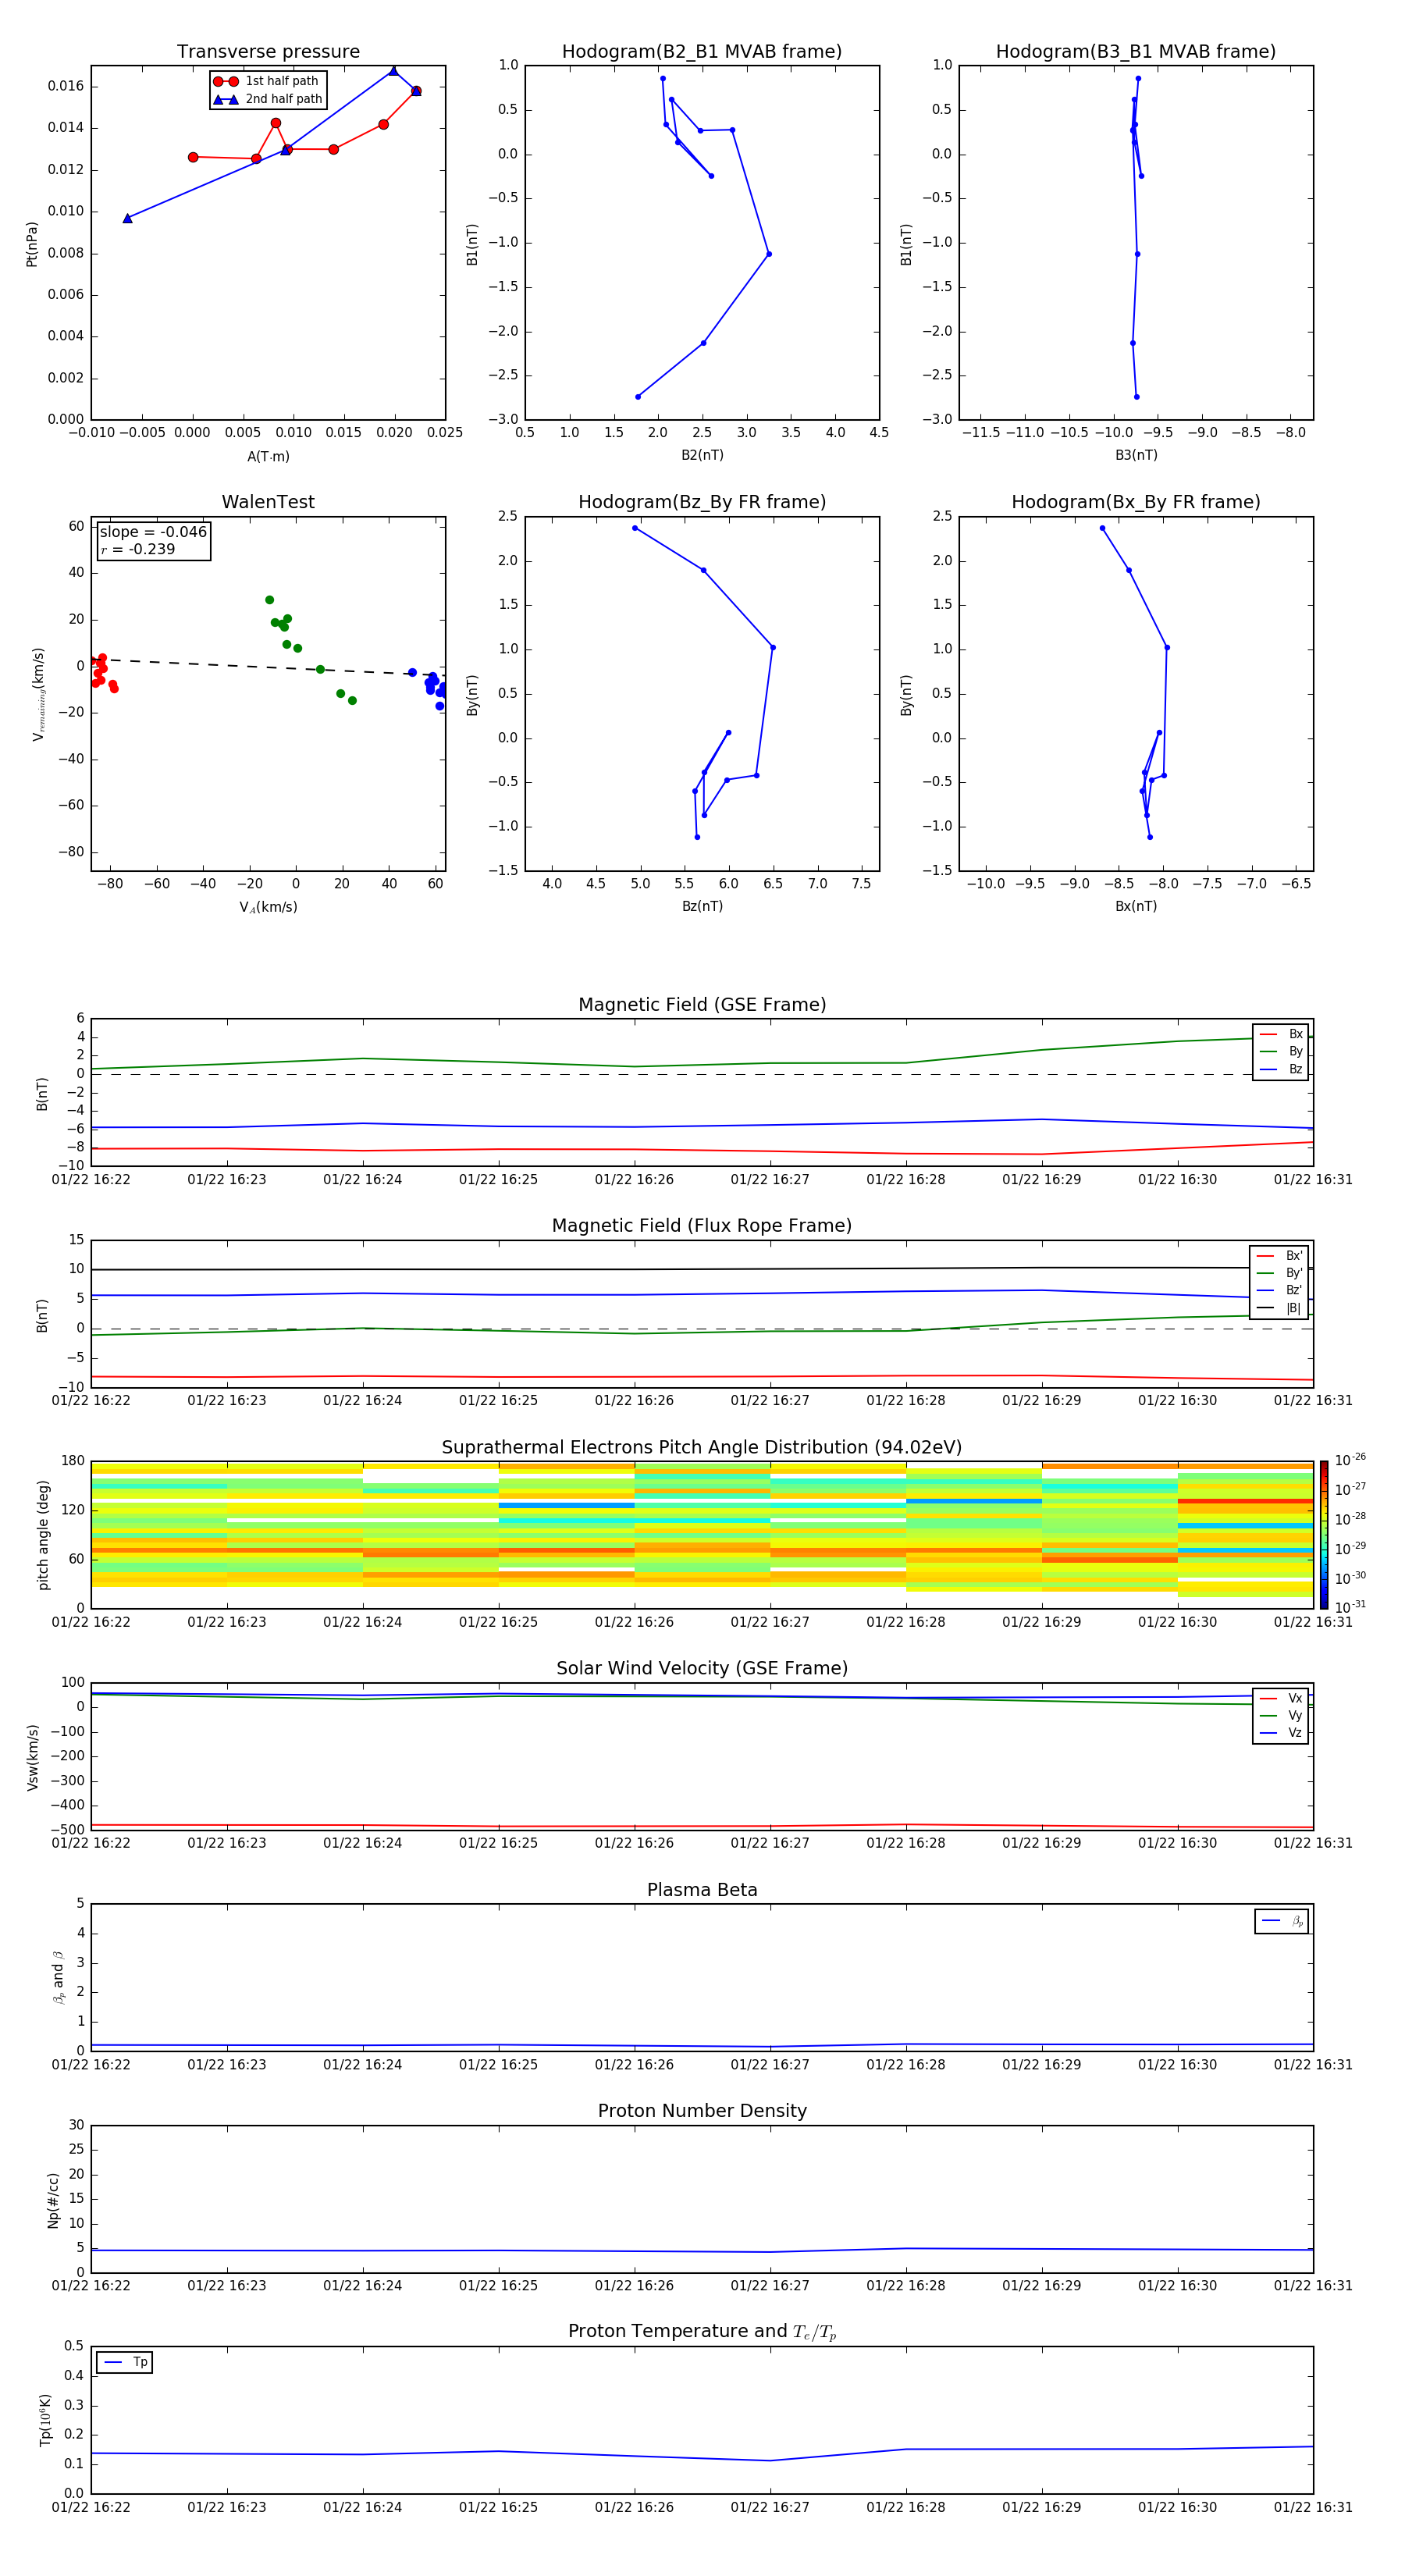
Task: Select the '|B|' entry in Flux Rope legend
Action: tap(1279, 1308)
